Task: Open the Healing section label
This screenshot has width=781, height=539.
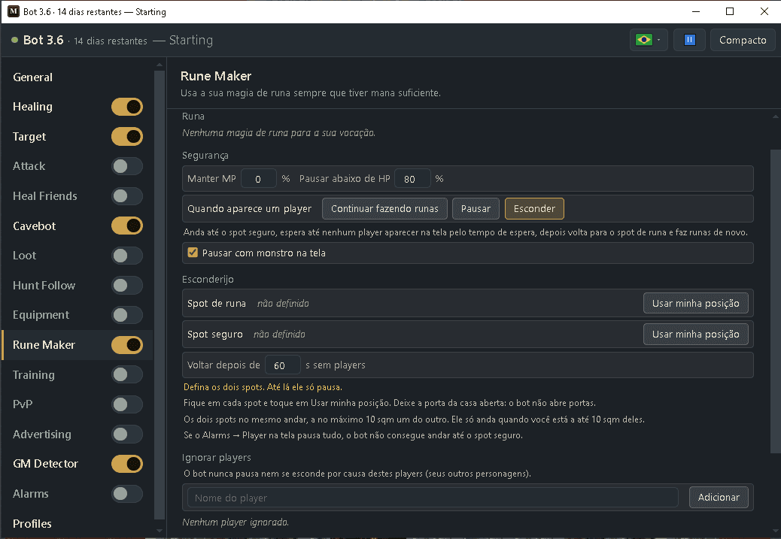Action: [x=32, y=107]
